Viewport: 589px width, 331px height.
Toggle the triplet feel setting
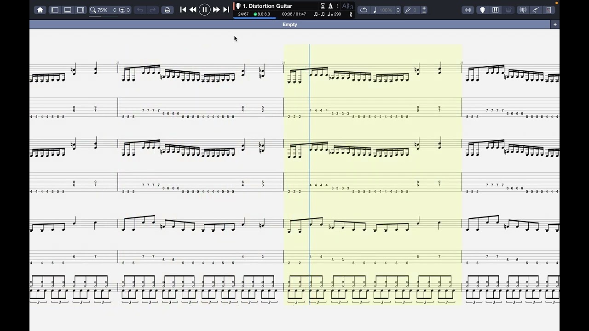(319, 14)
